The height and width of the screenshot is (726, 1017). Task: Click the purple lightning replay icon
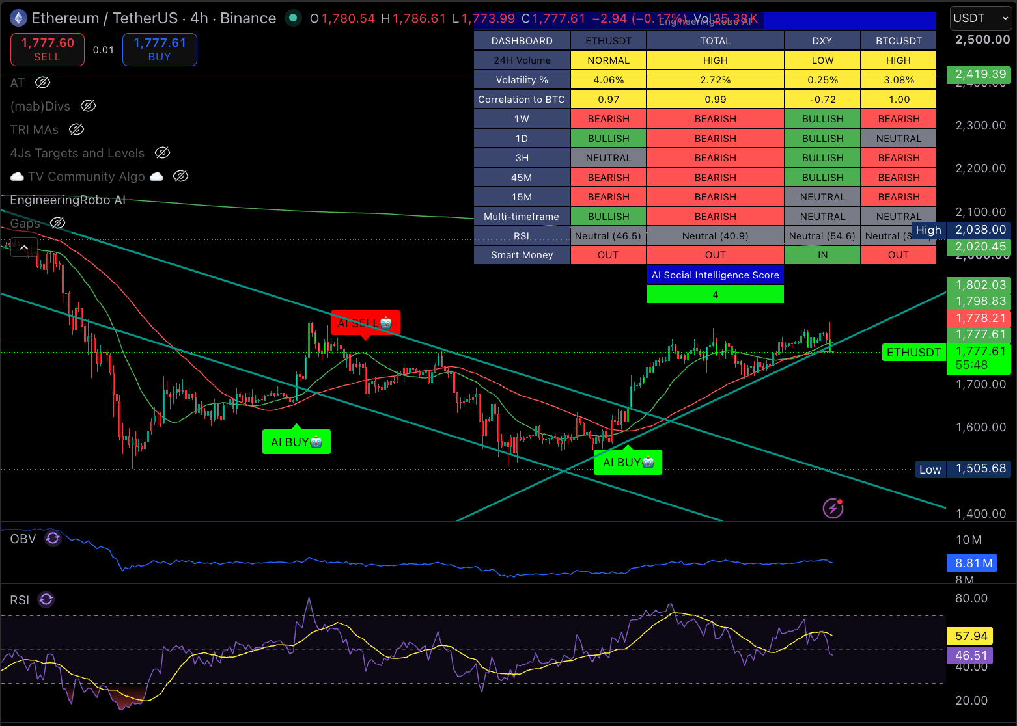tap(833, 508)
